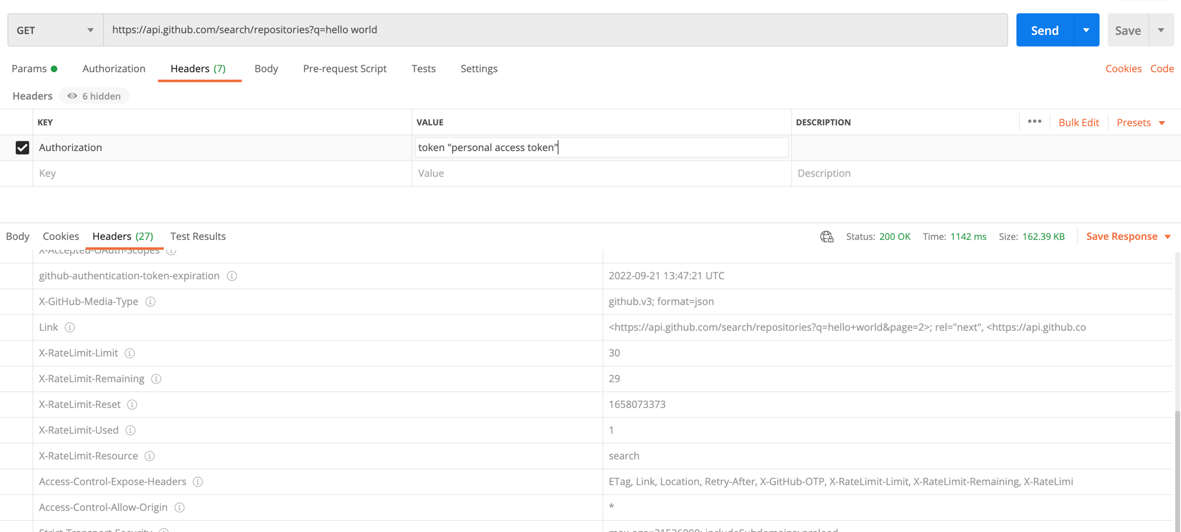Click info icon beside X-GitHub-Media-Type
This screenshot has height=532, width=1181.
pos(150,302)
